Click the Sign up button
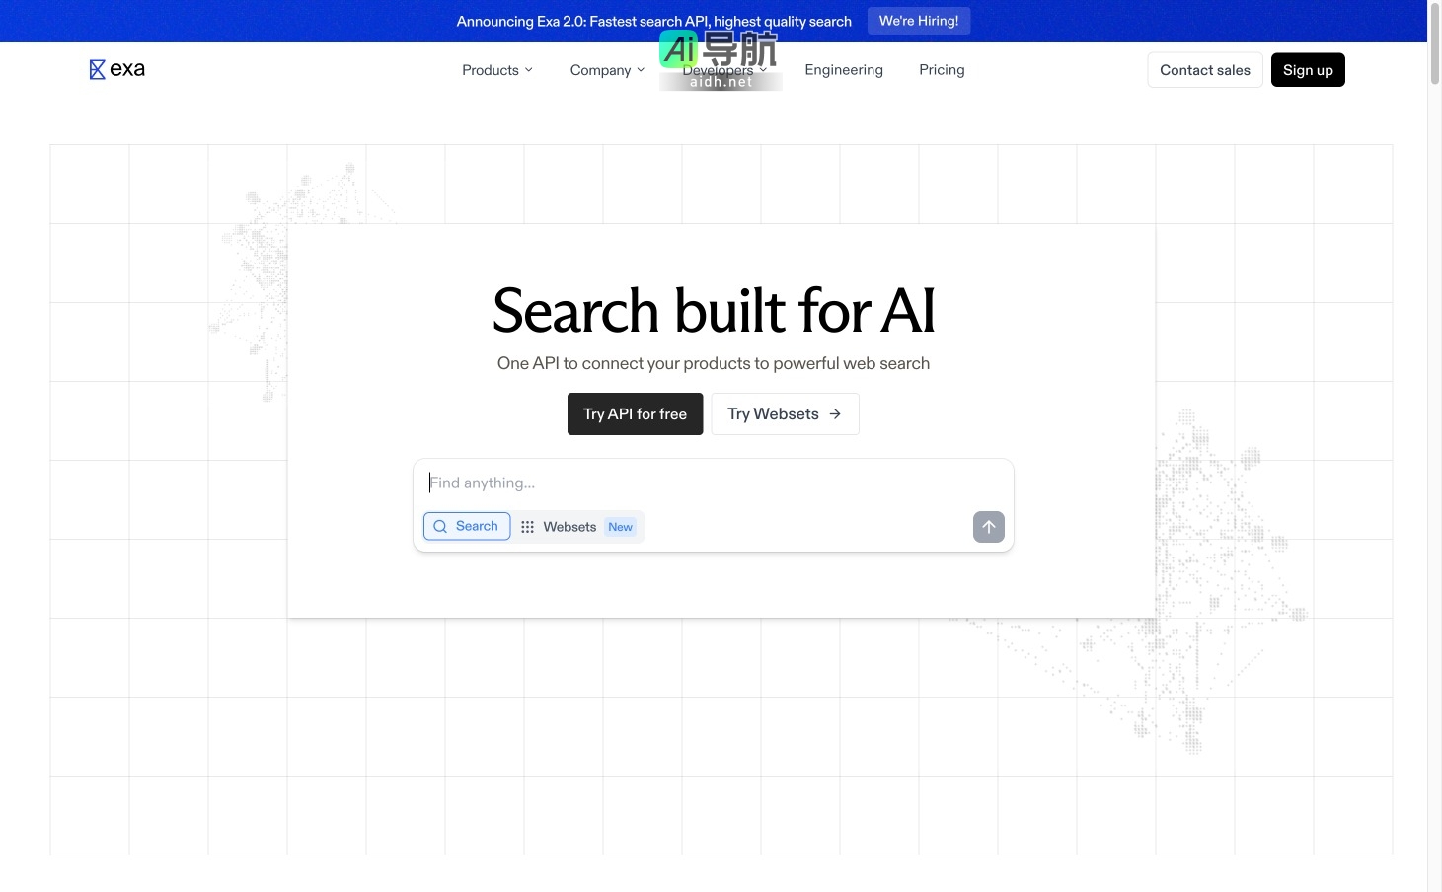Image resolution: width=1442 pixels, height=892 pixels. pos(1307,70)
